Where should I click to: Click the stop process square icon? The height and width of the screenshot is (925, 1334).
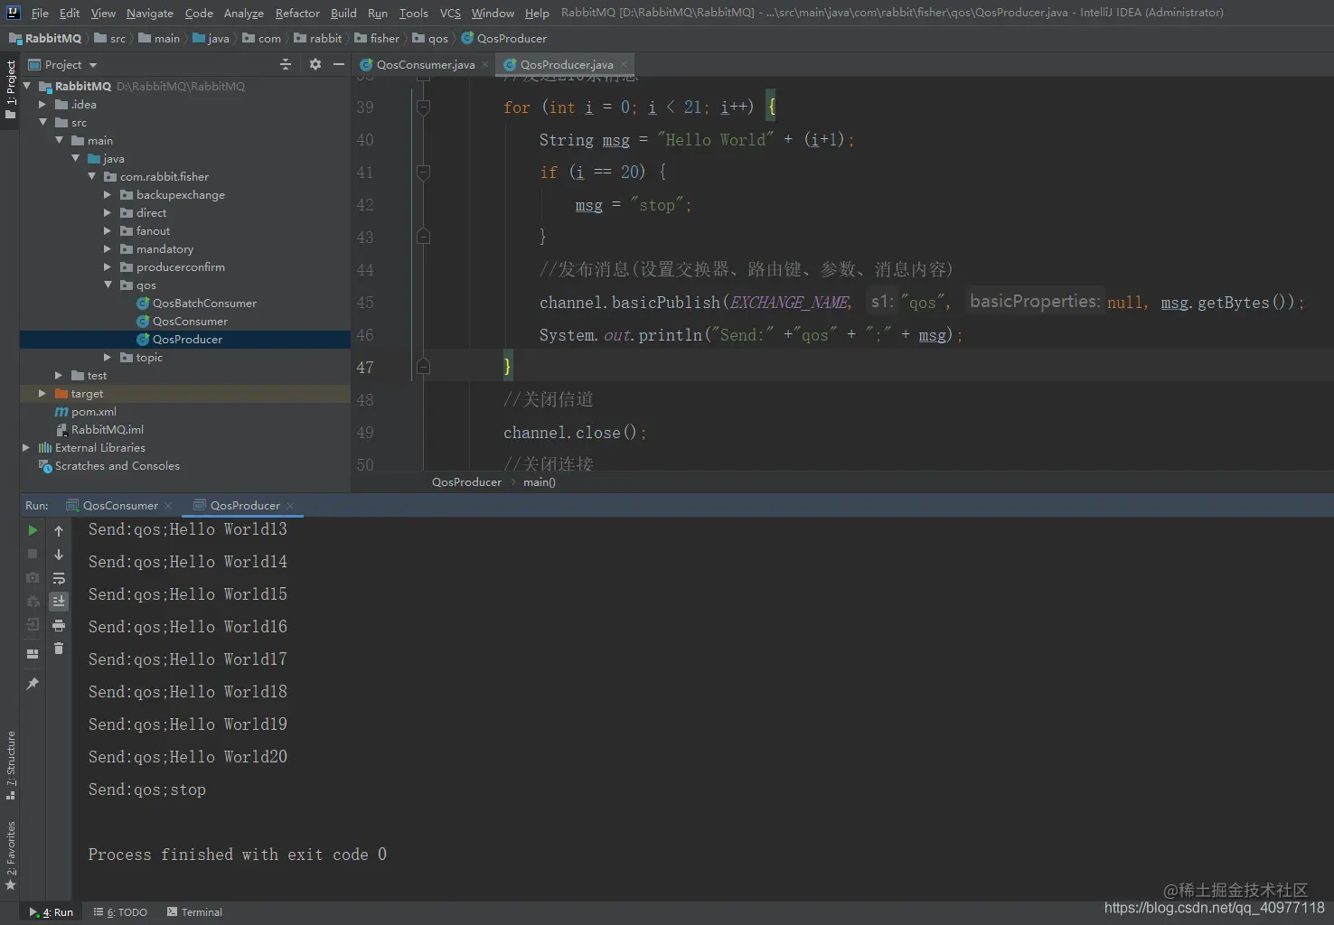click(33, 554)
